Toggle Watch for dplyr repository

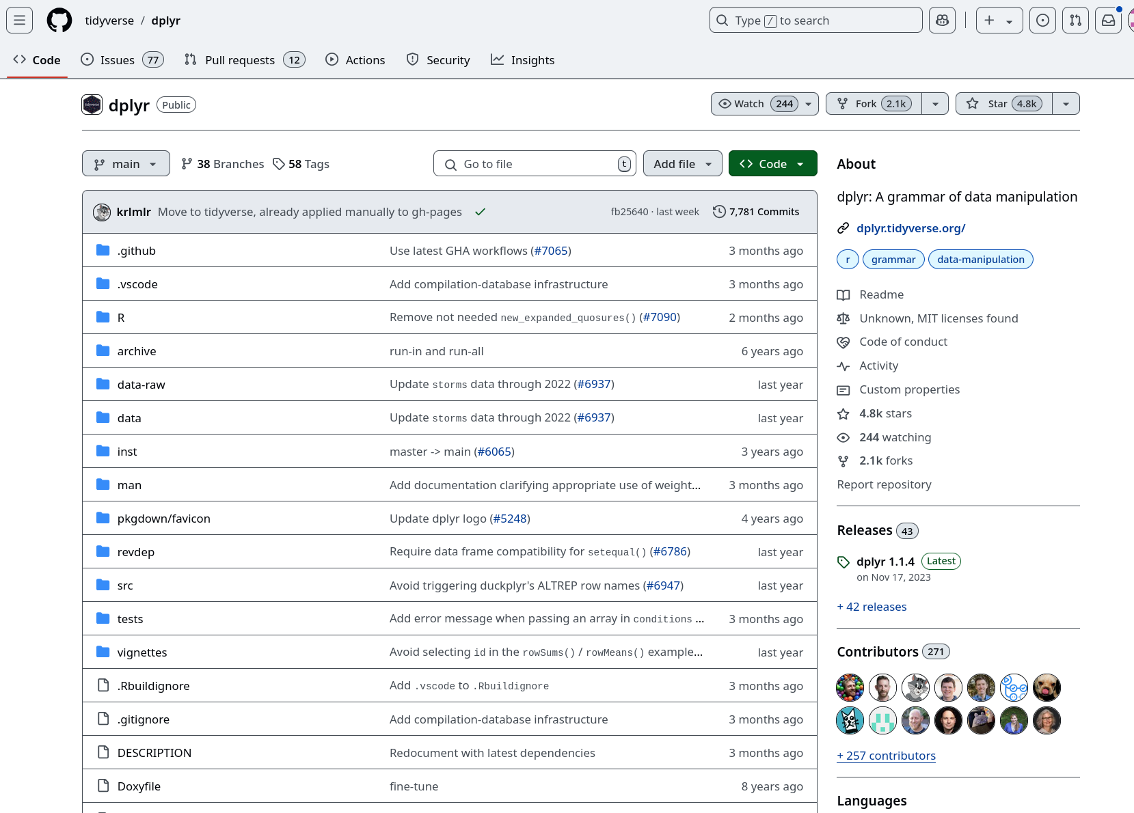[x=757, y=104]
